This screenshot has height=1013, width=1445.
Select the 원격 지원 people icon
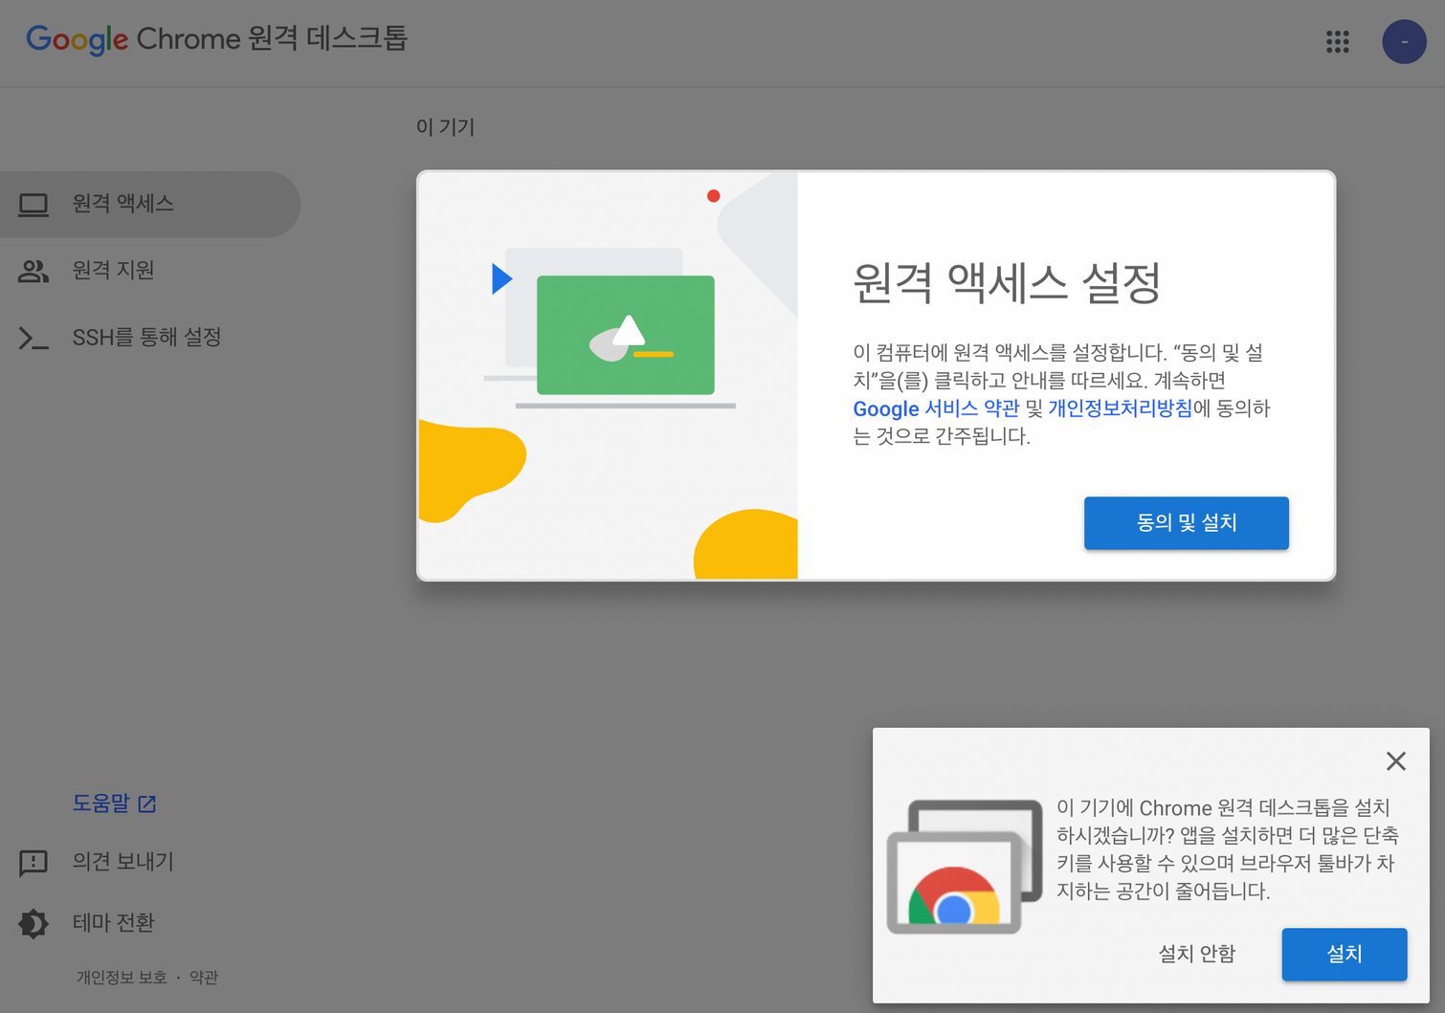coord(33,272)
